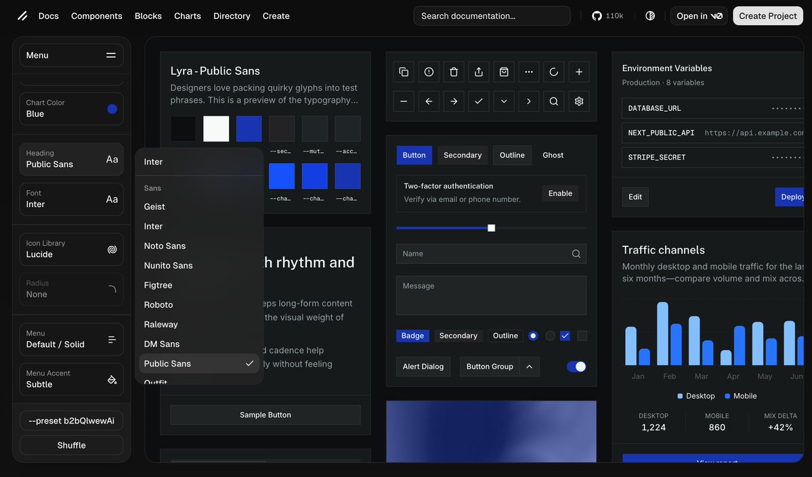Image resolution: width=812 pixels, height=477 pixels.
Task: Uncheck the blue checked checkbox
Action: (565, 336)
